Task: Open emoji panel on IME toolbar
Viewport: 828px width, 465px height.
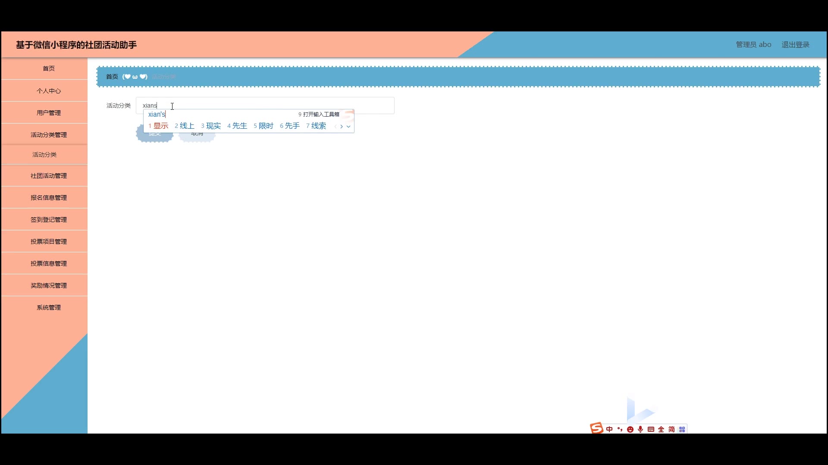Action: (630, 429)
